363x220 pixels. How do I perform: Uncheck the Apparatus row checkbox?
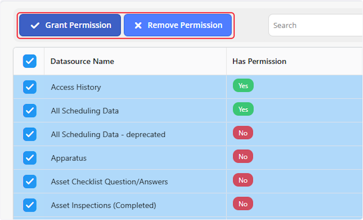pyautogui.click(x=30, y=158)
